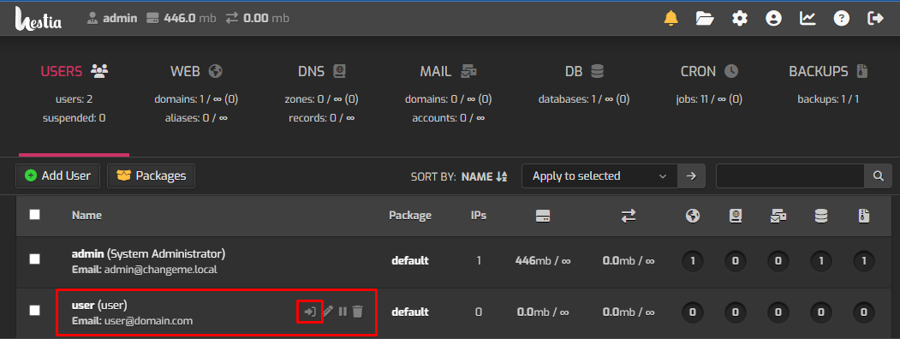This screenshot has height=339, width=900.
Task: Open the DNS tab
Action: pyautogui.click(x=322, y=71)
